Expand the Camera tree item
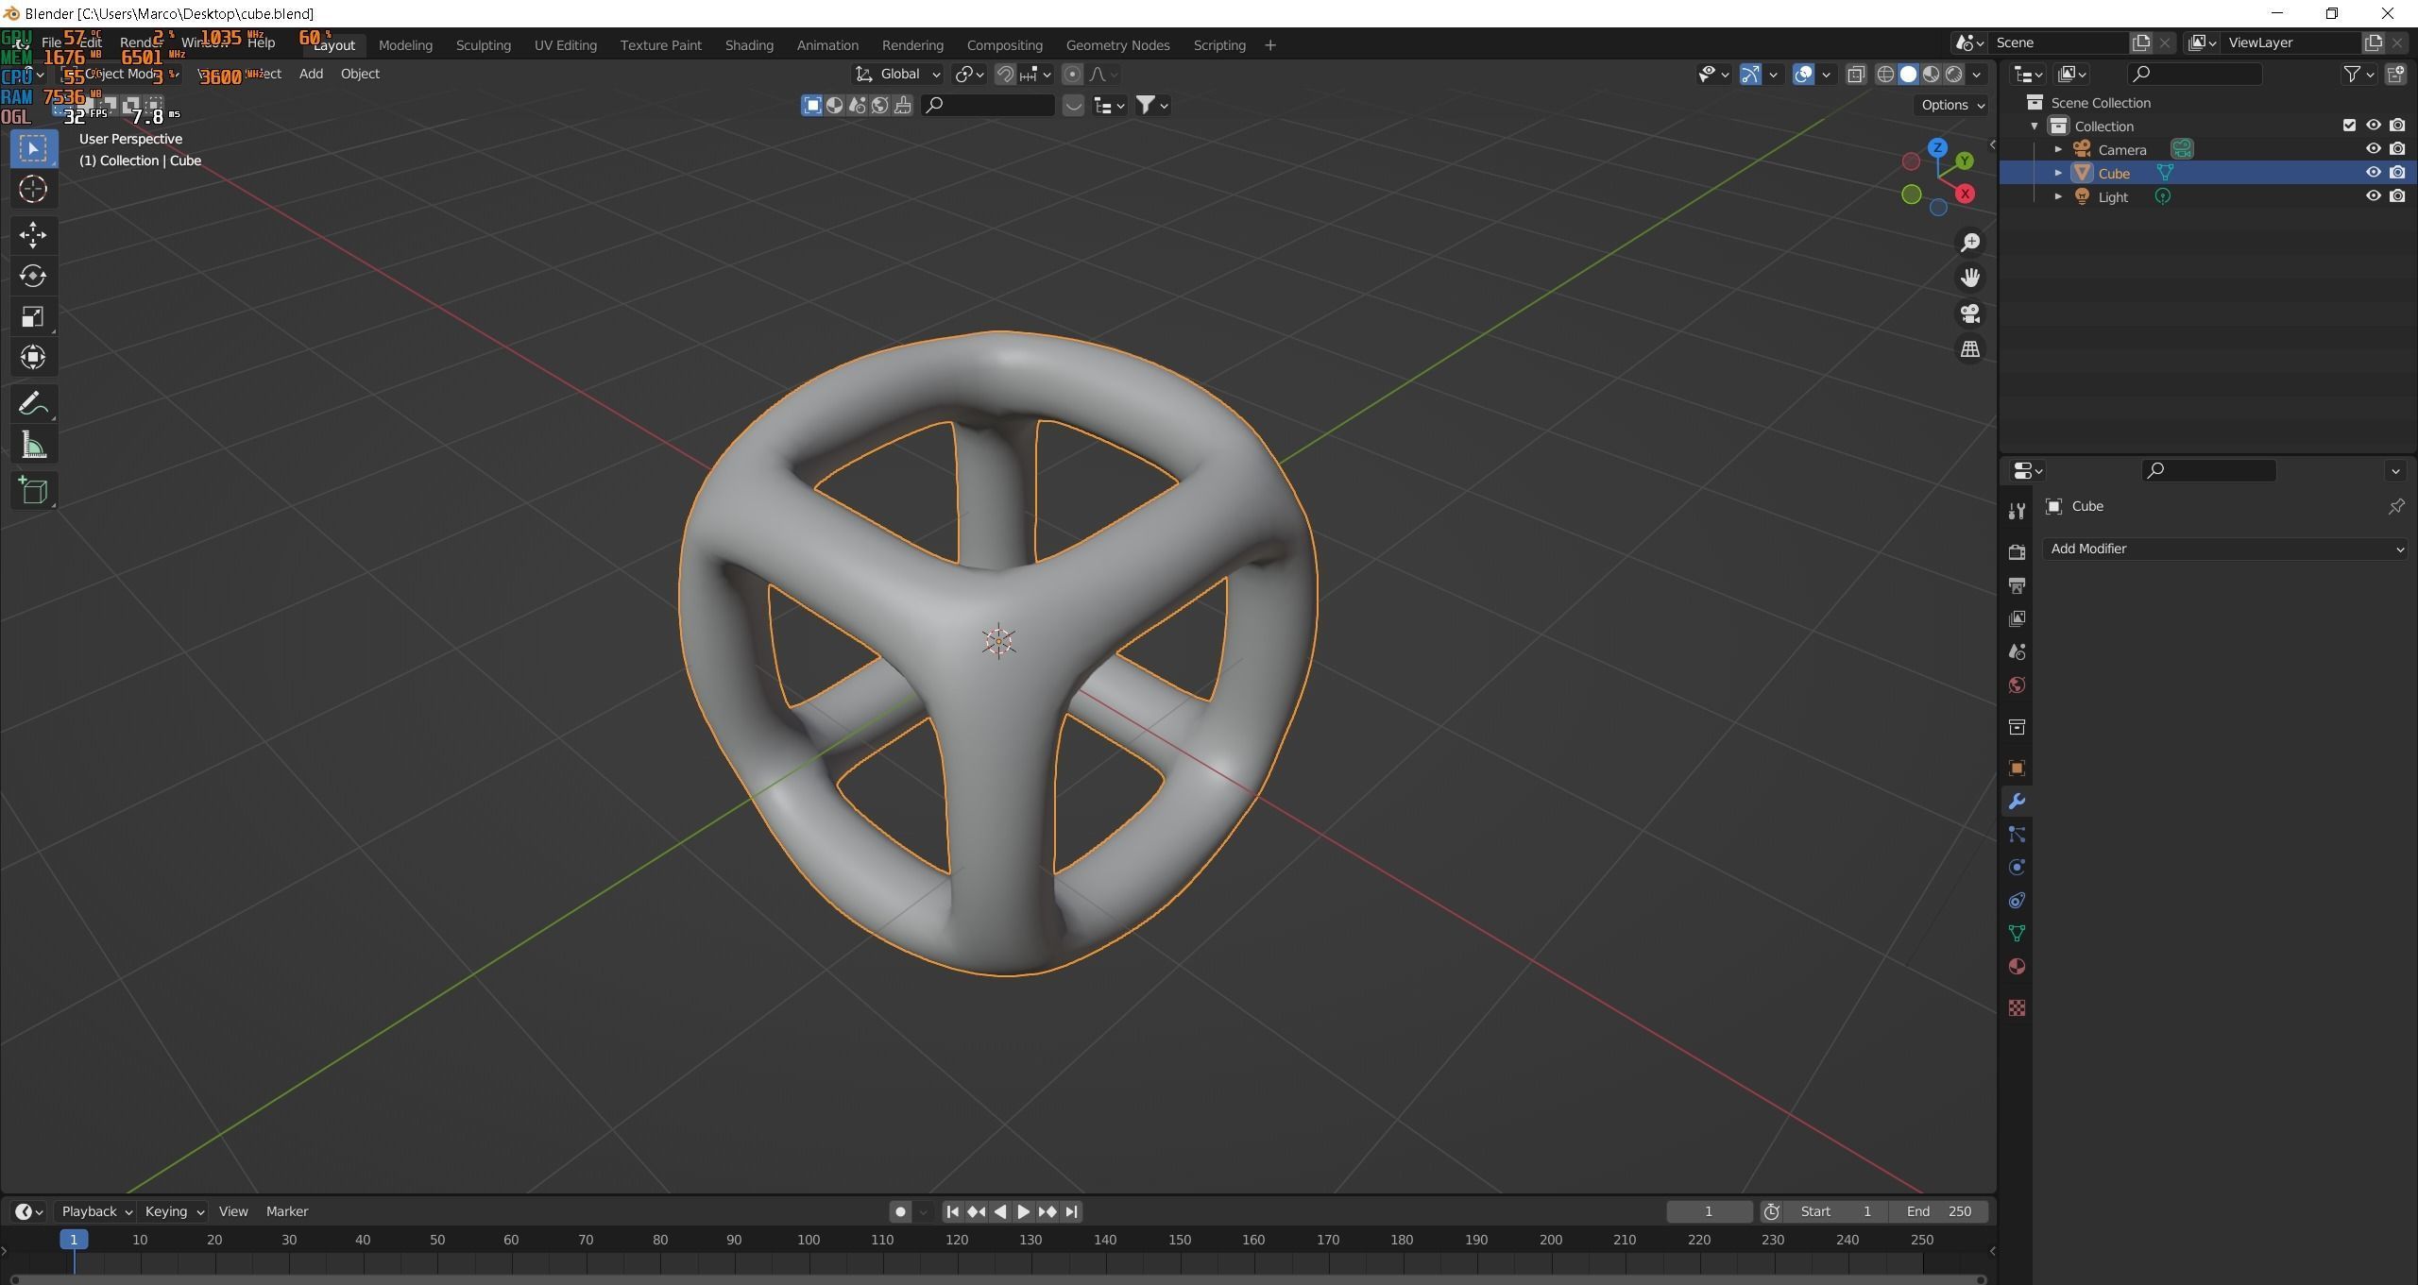This screenshot has width=2418, height=1285. [x=2058, y=149]
